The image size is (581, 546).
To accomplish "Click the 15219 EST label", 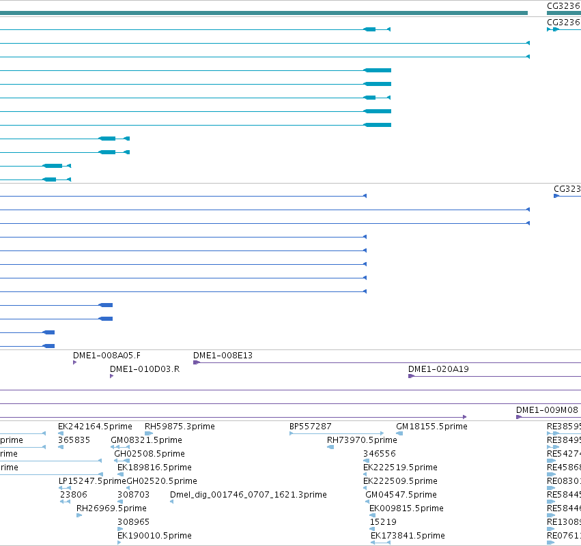I will pos(383,522).
